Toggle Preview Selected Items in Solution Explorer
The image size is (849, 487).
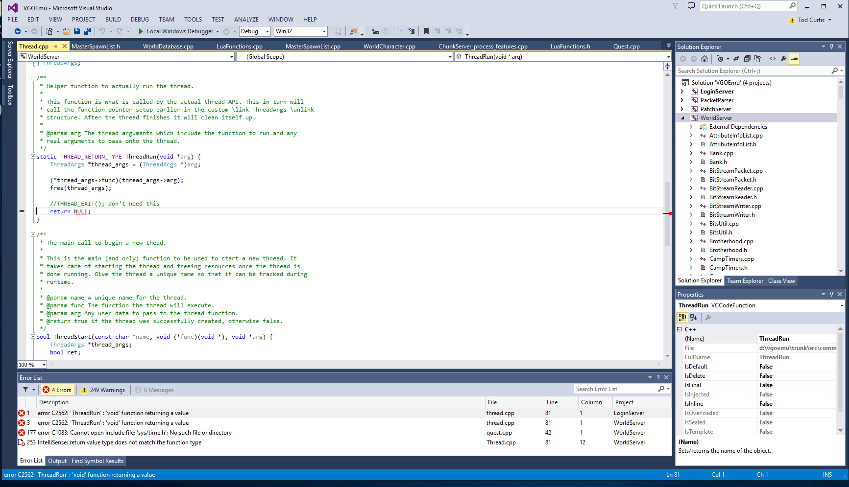click(x=794, y=59)
